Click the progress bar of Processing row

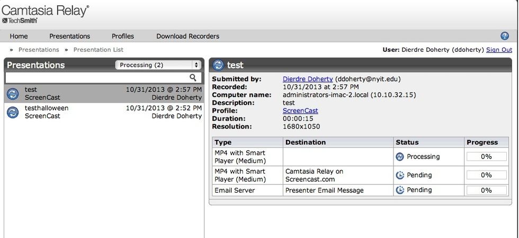(486, 157)
